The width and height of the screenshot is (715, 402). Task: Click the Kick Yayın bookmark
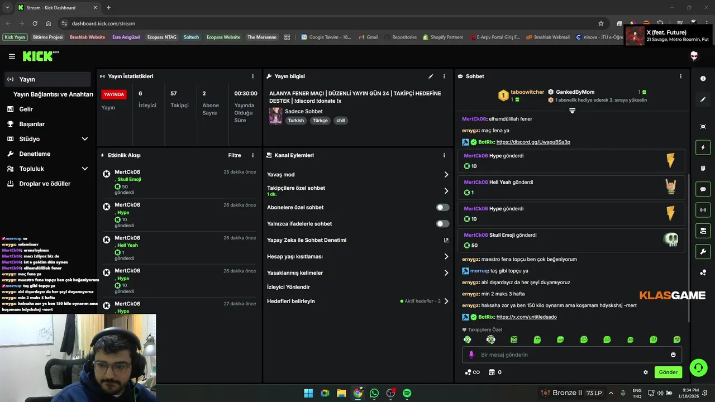tap(15, 37)
